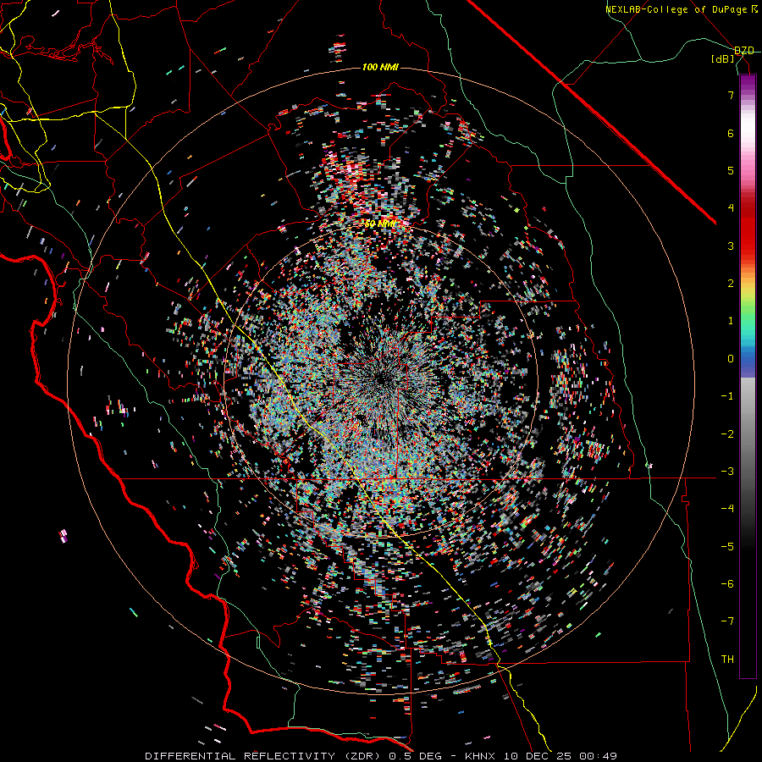Click the NEXLAB-College of DuPage label

pyautogui.click(x=677, y=9)
